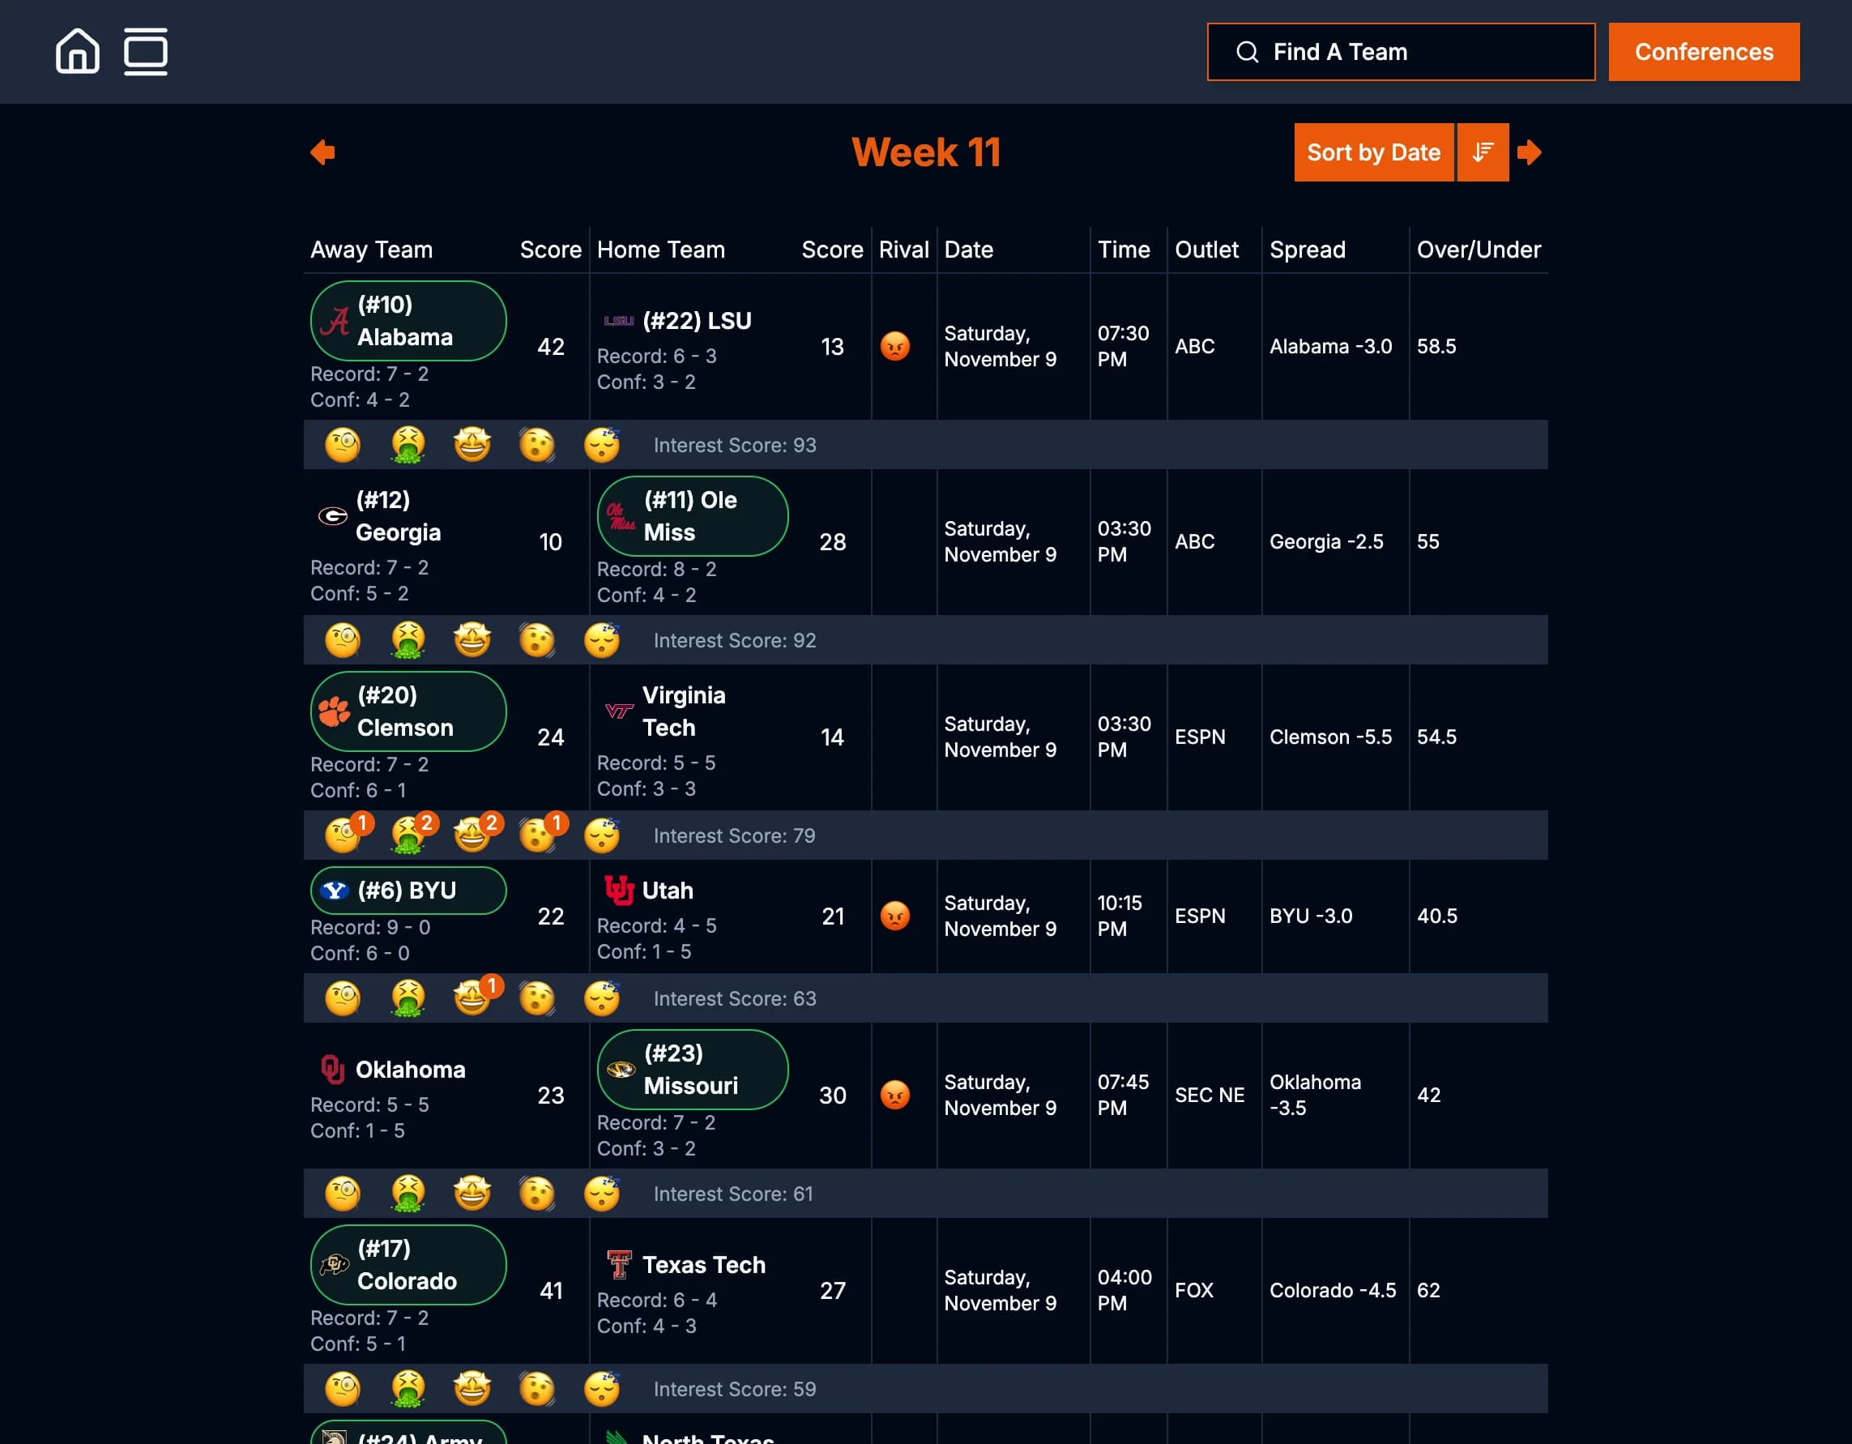React with vomiting face on Alabama-LSU game
Screen dimensions: 1852x1444
click(x=408, y=445)
